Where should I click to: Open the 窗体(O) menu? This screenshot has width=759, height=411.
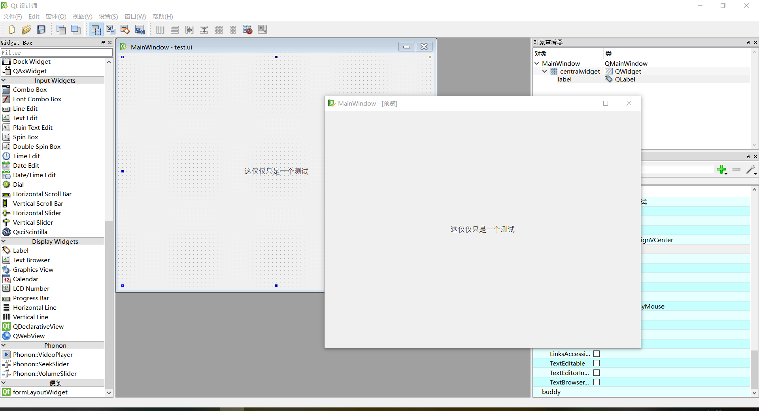point(55,17)
